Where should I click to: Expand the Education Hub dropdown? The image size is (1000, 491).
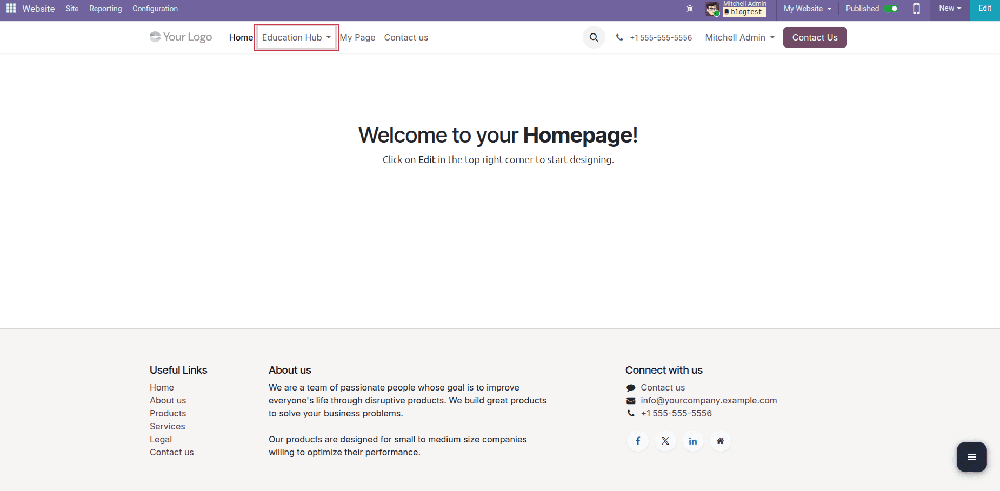[296, 37]
